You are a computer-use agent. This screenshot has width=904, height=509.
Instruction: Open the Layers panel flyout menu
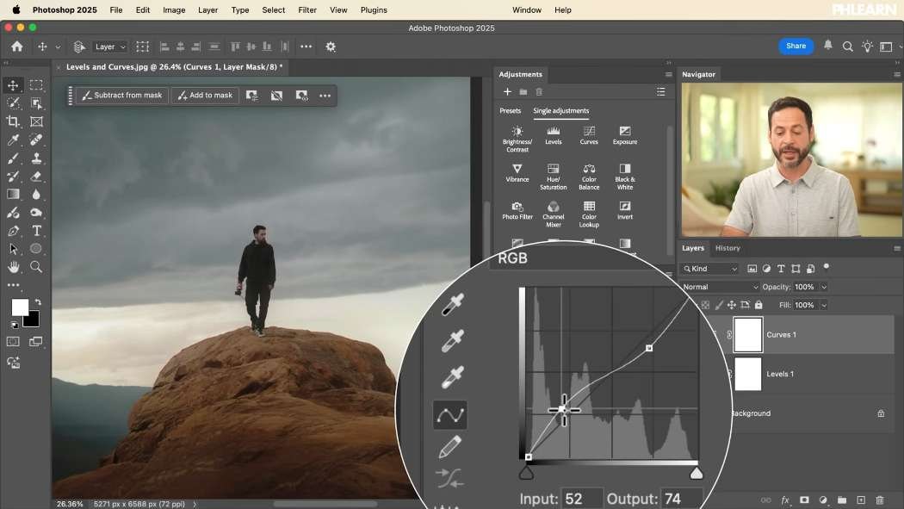(897, 248)
